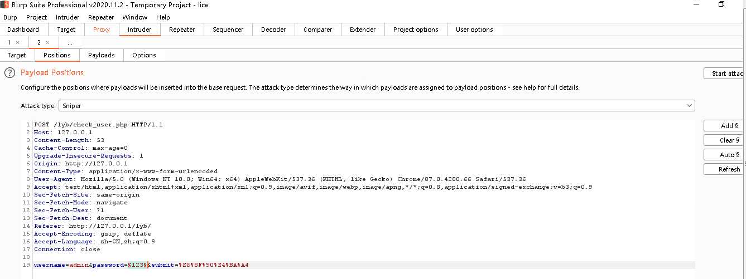Click the POST /lyb/check_user.php request line

98,125
